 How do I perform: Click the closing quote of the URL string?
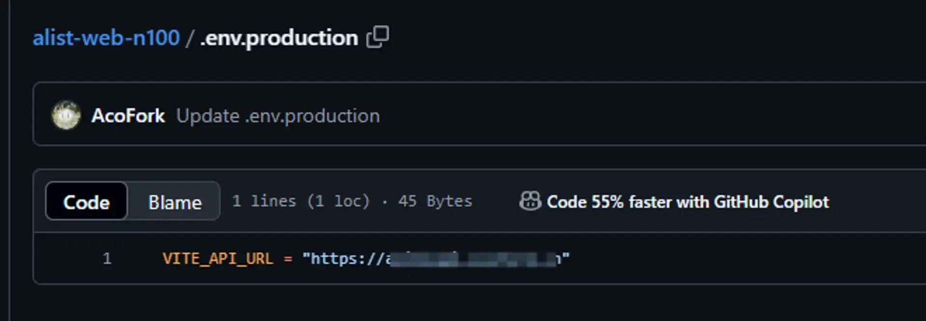[x=565, y=257]
